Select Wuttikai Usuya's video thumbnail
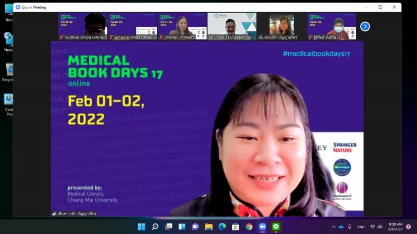 pyautogui.click(x=83, y=27)
